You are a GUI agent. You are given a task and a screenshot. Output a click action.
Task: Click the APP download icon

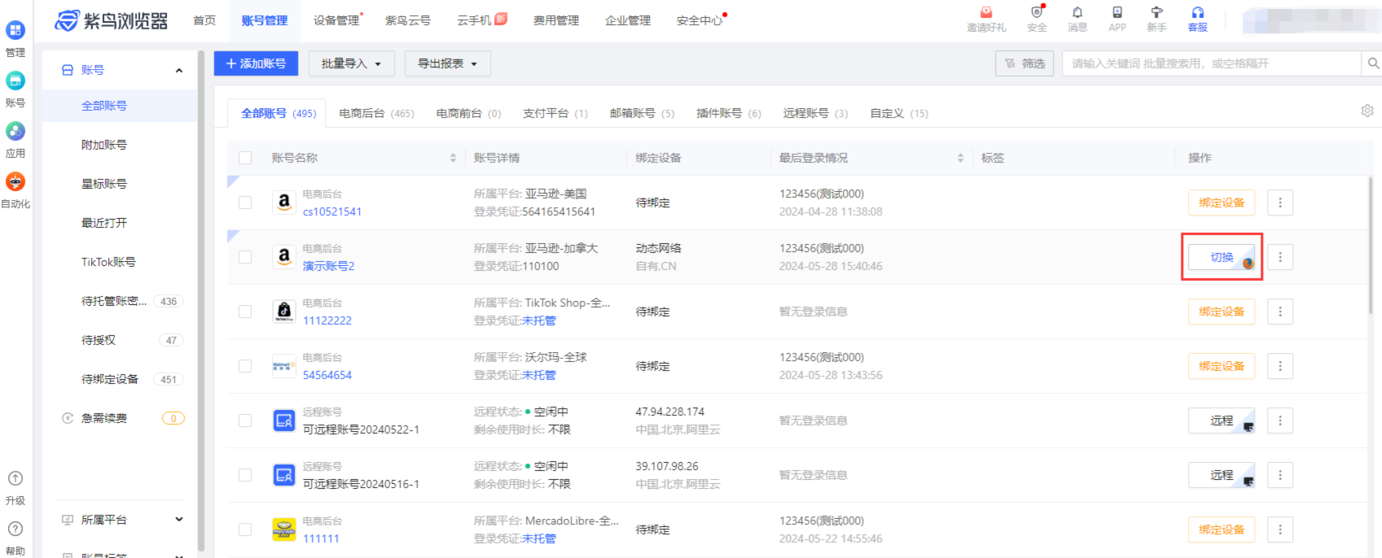[1117, 13]
